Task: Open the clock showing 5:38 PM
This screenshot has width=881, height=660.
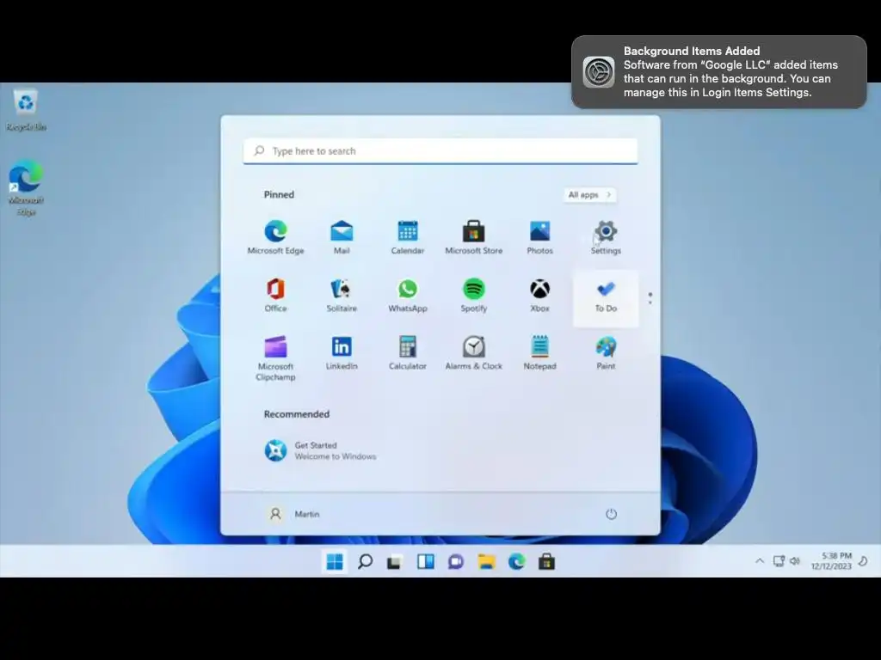Action: click(831, 560)
